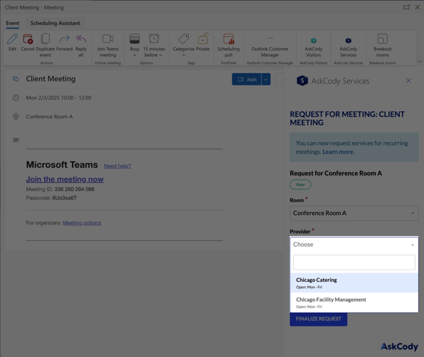
Task: Open Breakout rooms from ribbon
Action: (382, 46)
